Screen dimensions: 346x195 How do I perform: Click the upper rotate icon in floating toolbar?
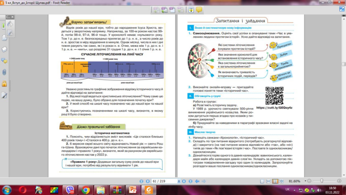pos(10,24)
